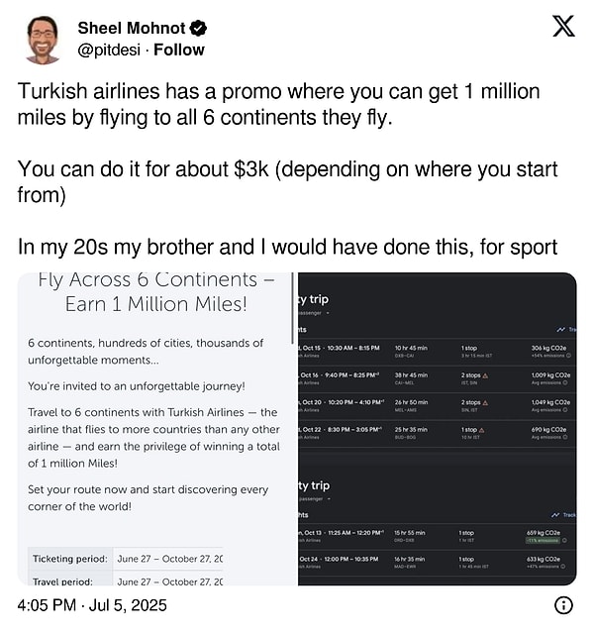Open the @pitdesi handle
The image size is (594, 635).
109,50
